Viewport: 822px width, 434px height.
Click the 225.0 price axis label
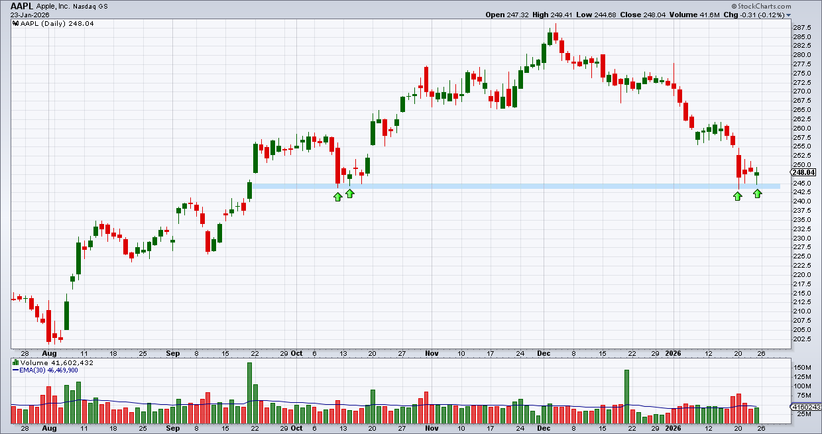point(801,256)
